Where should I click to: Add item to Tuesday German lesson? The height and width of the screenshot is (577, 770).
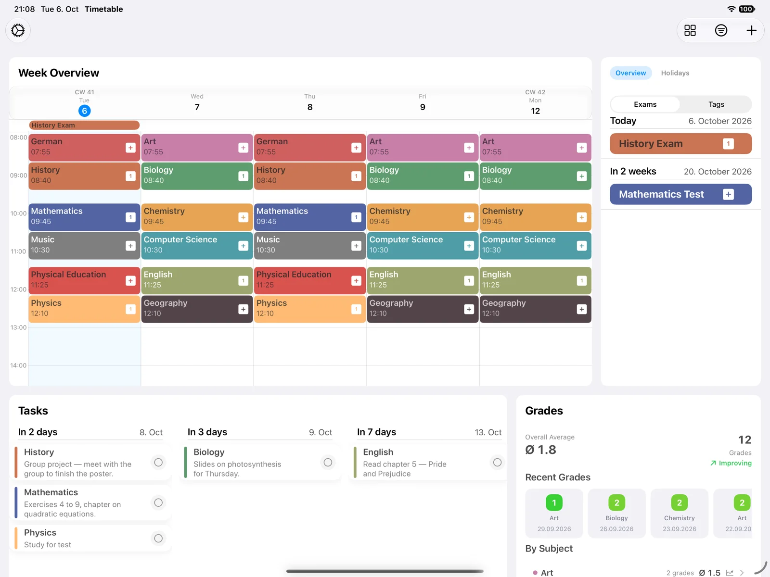[130, 148]
